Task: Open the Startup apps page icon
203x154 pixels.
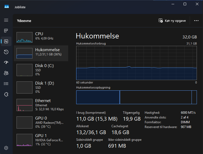Action: point(6,63)
